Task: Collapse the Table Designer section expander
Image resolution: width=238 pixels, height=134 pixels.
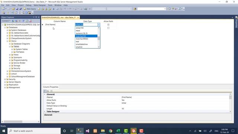Action: click(45, 112)
